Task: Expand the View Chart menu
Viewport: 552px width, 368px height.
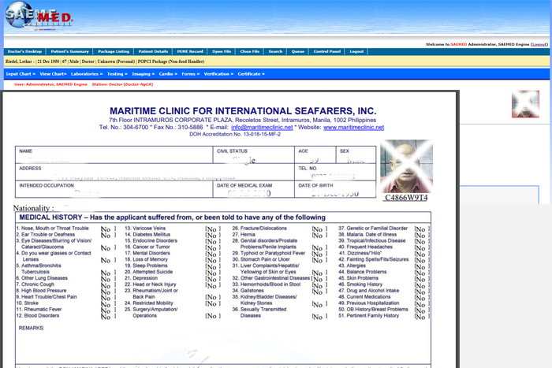Action: [x=53, y=74]
